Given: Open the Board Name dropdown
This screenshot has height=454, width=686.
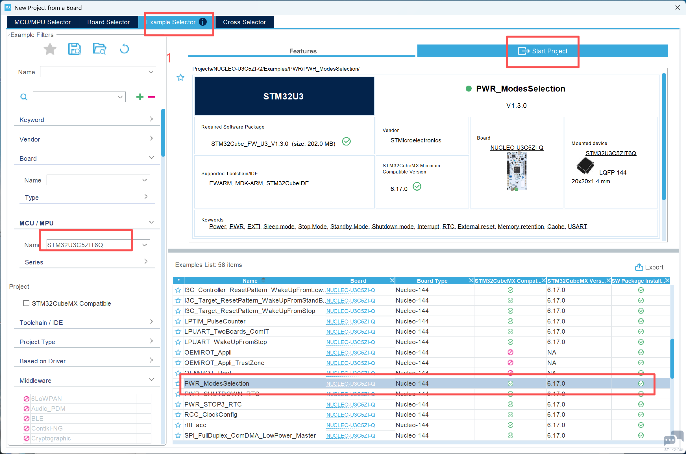Looking at the screenshot, I should coord(144,180).
